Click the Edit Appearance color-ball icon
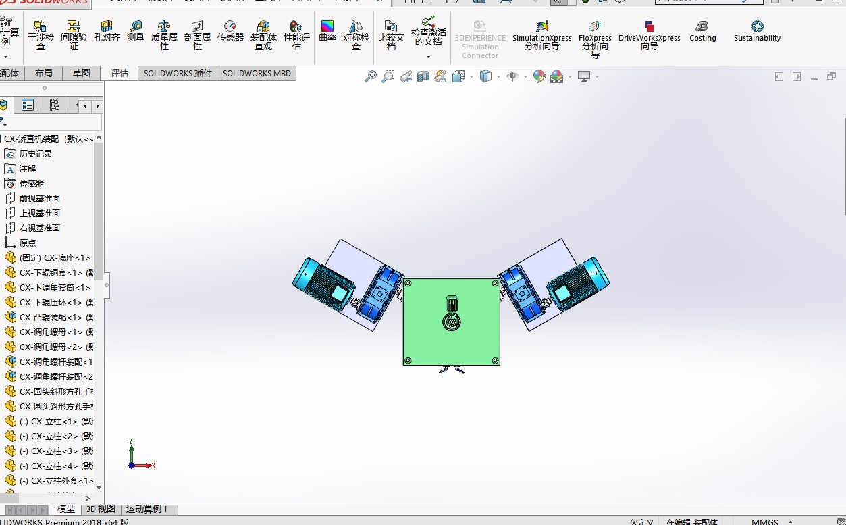Screen dimensions: 846x525 click(x=539, y=77)
